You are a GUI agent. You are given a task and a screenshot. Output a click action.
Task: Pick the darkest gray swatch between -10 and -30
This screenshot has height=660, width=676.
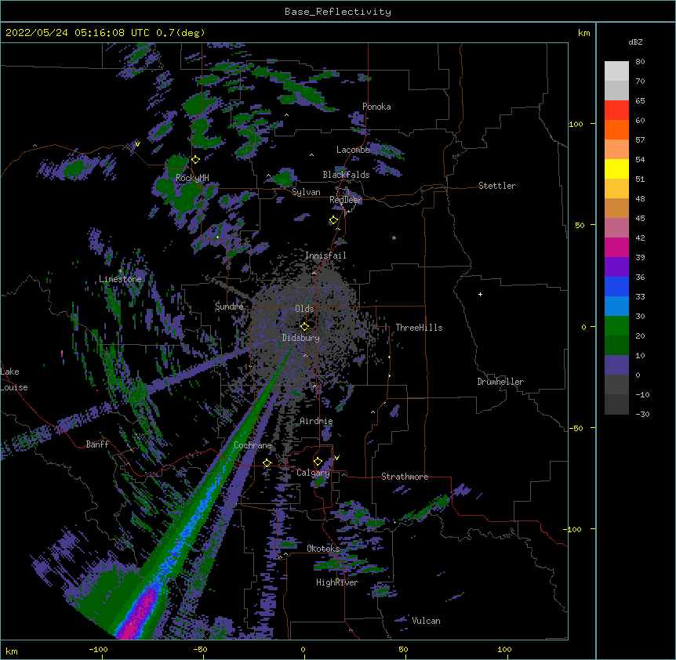tap(616, 404)
